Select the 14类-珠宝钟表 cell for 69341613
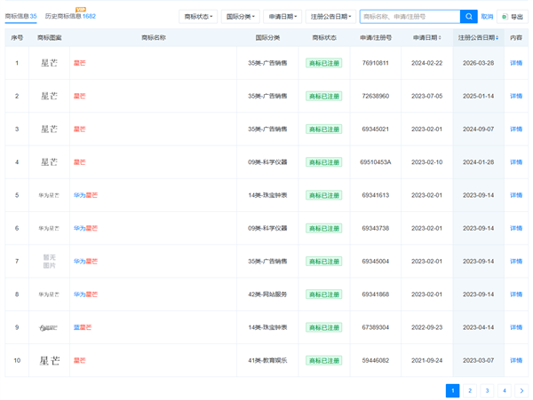Image resolution: width=533 pixels, height=400 pixels. 267,195
